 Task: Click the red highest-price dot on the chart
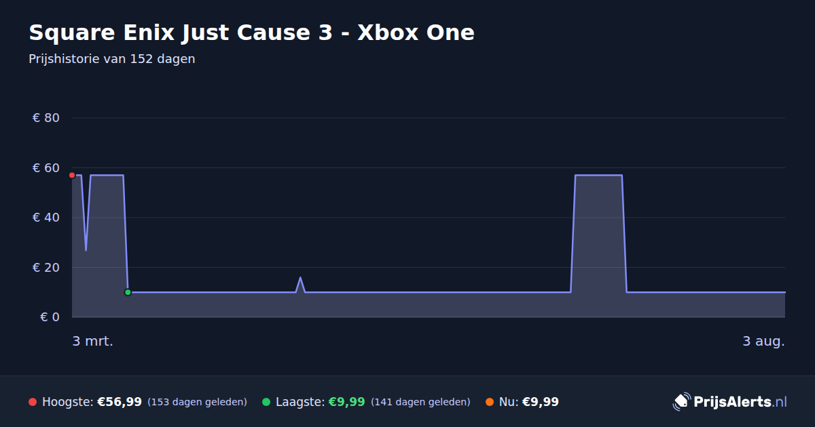(72, 176)
